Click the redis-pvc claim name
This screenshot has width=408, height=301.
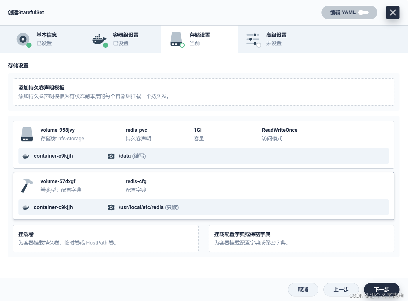pyautogui.click(x=136, y=130)
